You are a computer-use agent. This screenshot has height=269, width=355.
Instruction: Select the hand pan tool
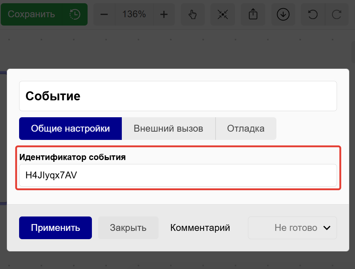pos(193,14)
